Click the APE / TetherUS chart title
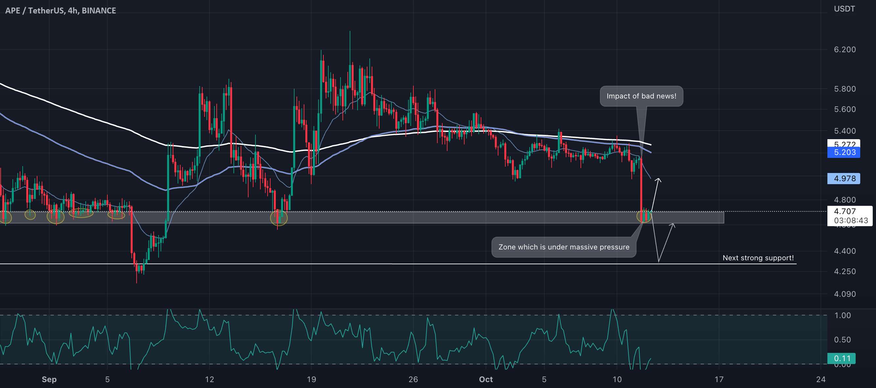Viewport: 876px width, 388px height. tap(60, 11)
